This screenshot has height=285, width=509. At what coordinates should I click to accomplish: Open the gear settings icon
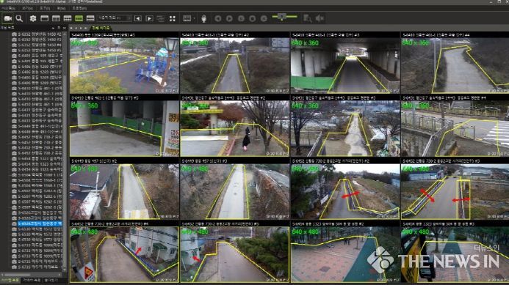[x=33, y=18]
